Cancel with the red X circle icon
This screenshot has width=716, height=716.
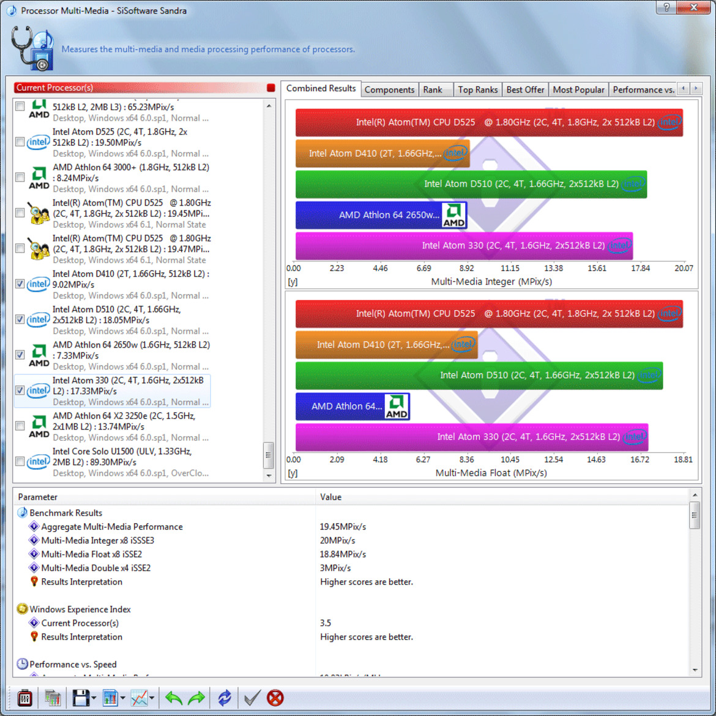click(x=275, y=698)
